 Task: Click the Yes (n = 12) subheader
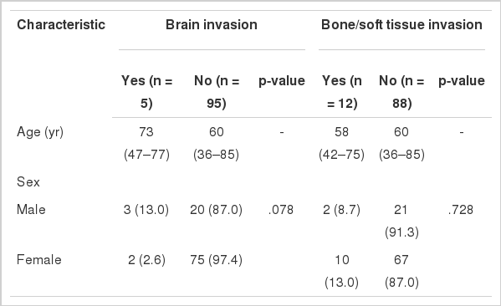(342, 92)
